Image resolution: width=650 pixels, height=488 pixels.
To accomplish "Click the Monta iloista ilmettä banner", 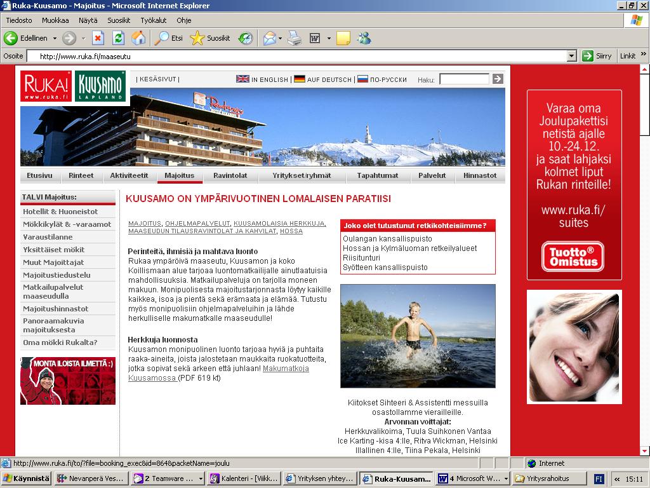I will [x=68, y=381].
